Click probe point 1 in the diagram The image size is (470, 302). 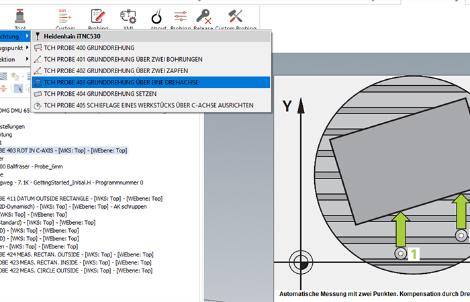click(400, 254)
